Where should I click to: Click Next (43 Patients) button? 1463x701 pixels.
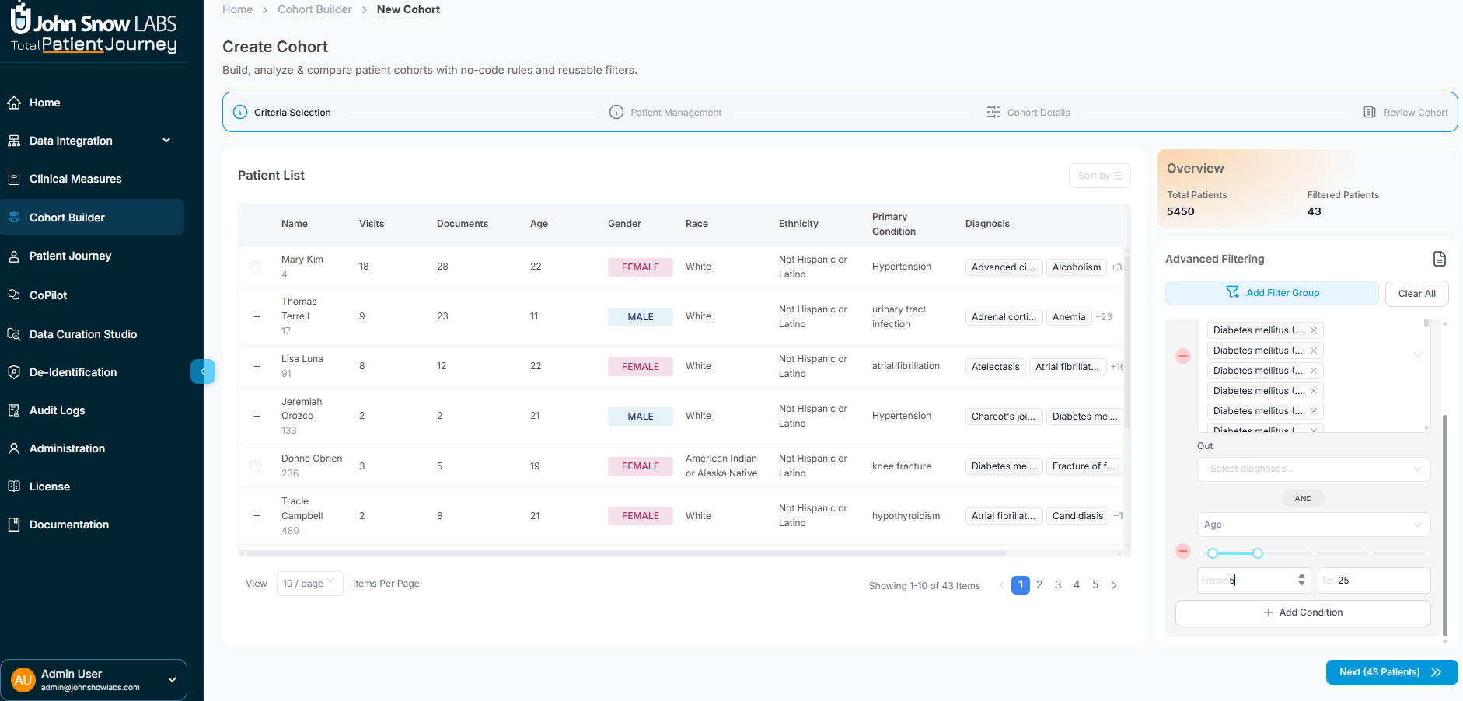[x=1391, y=672]
